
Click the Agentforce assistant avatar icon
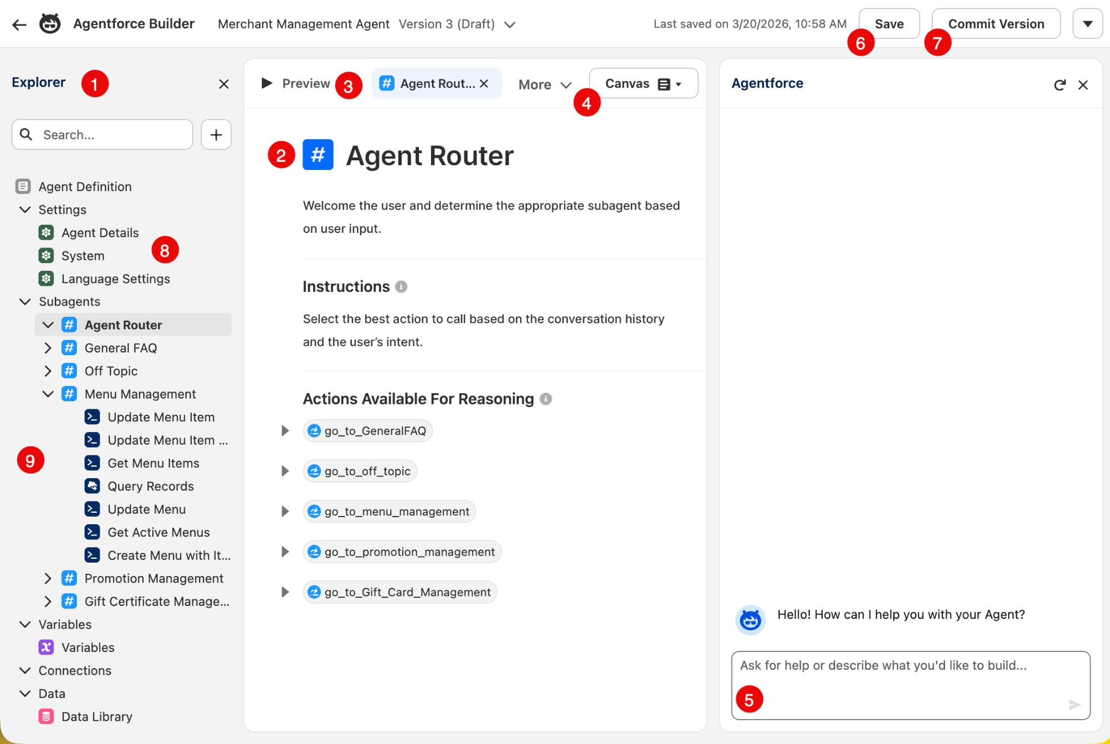click(x=750, y=619)
